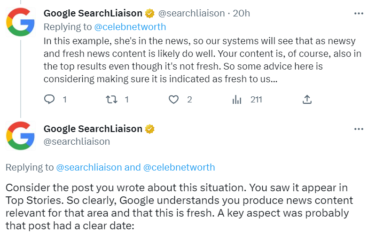Click the verified badge on first tweet
368x234 pixels.
click(x=149, y=14)
